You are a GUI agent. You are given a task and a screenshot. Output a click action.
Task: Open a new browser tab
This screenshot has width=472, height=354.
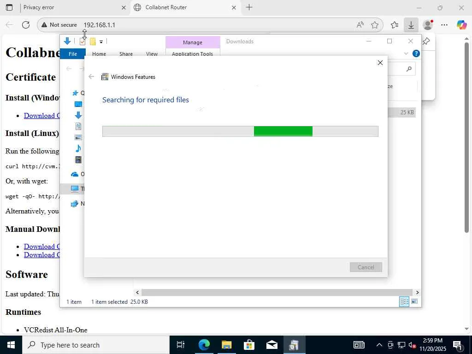tap(249, 7)
